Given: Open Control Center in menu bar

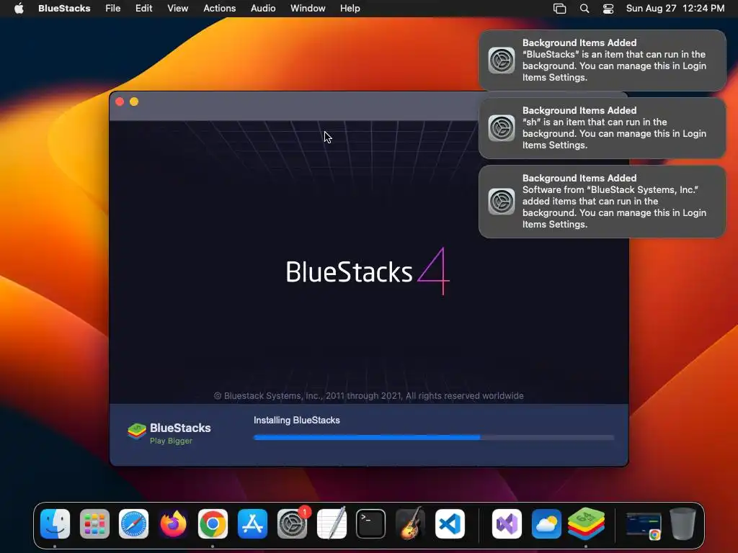Looking at the screenshot, I should 608,9.
